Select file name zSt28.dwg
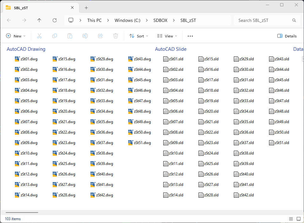 [x=67, y=195]
